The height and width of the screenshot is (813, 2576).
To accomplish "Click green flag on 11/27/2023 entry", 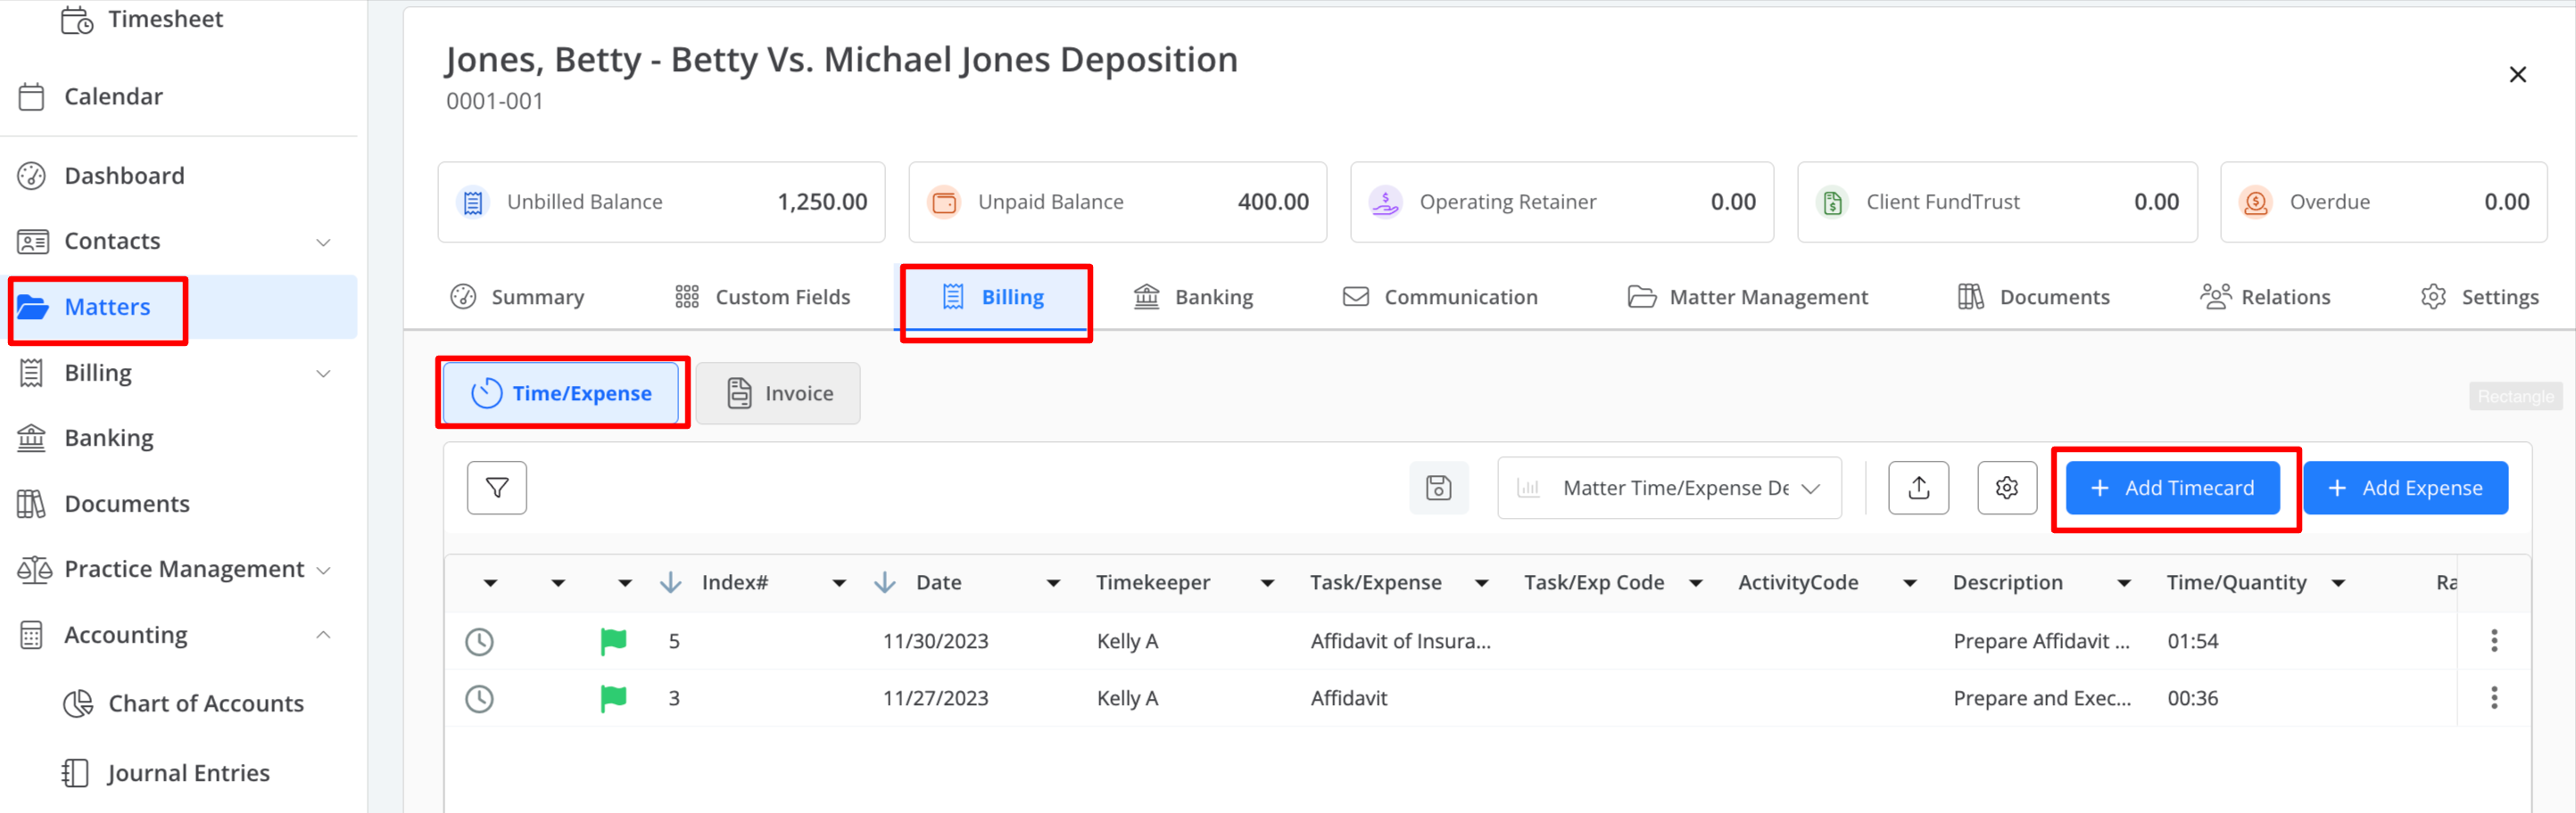I will (x=613, y=698).
